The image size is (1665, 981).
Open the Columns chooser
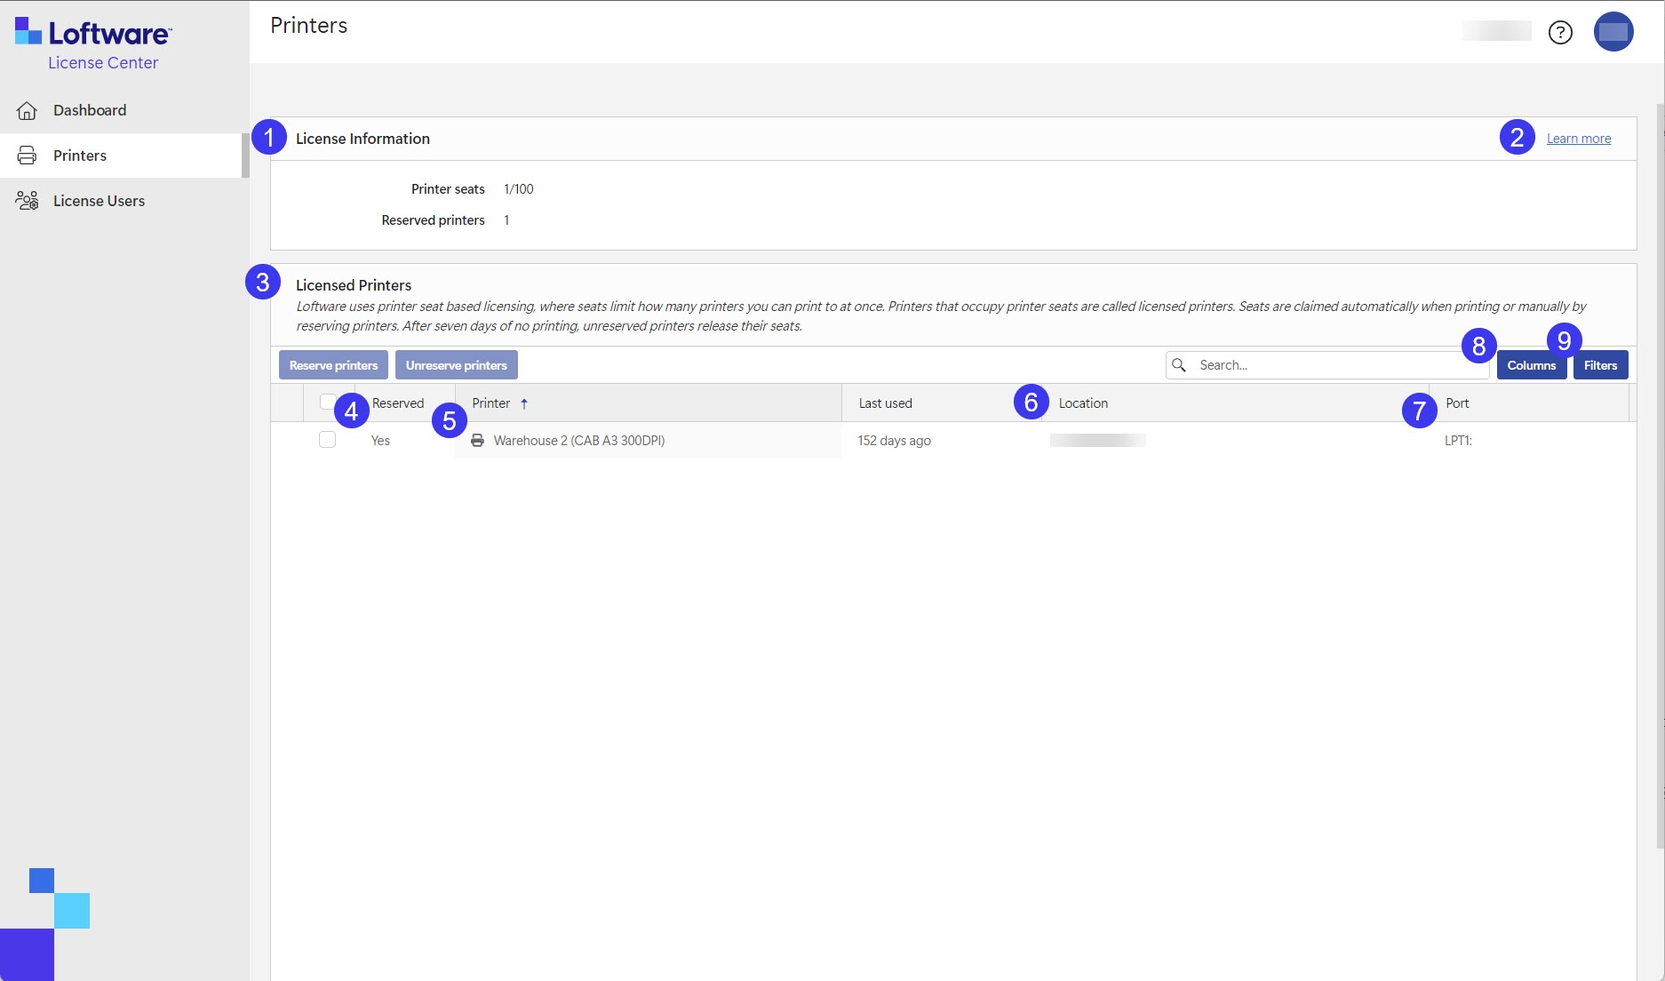[1531, 365]
